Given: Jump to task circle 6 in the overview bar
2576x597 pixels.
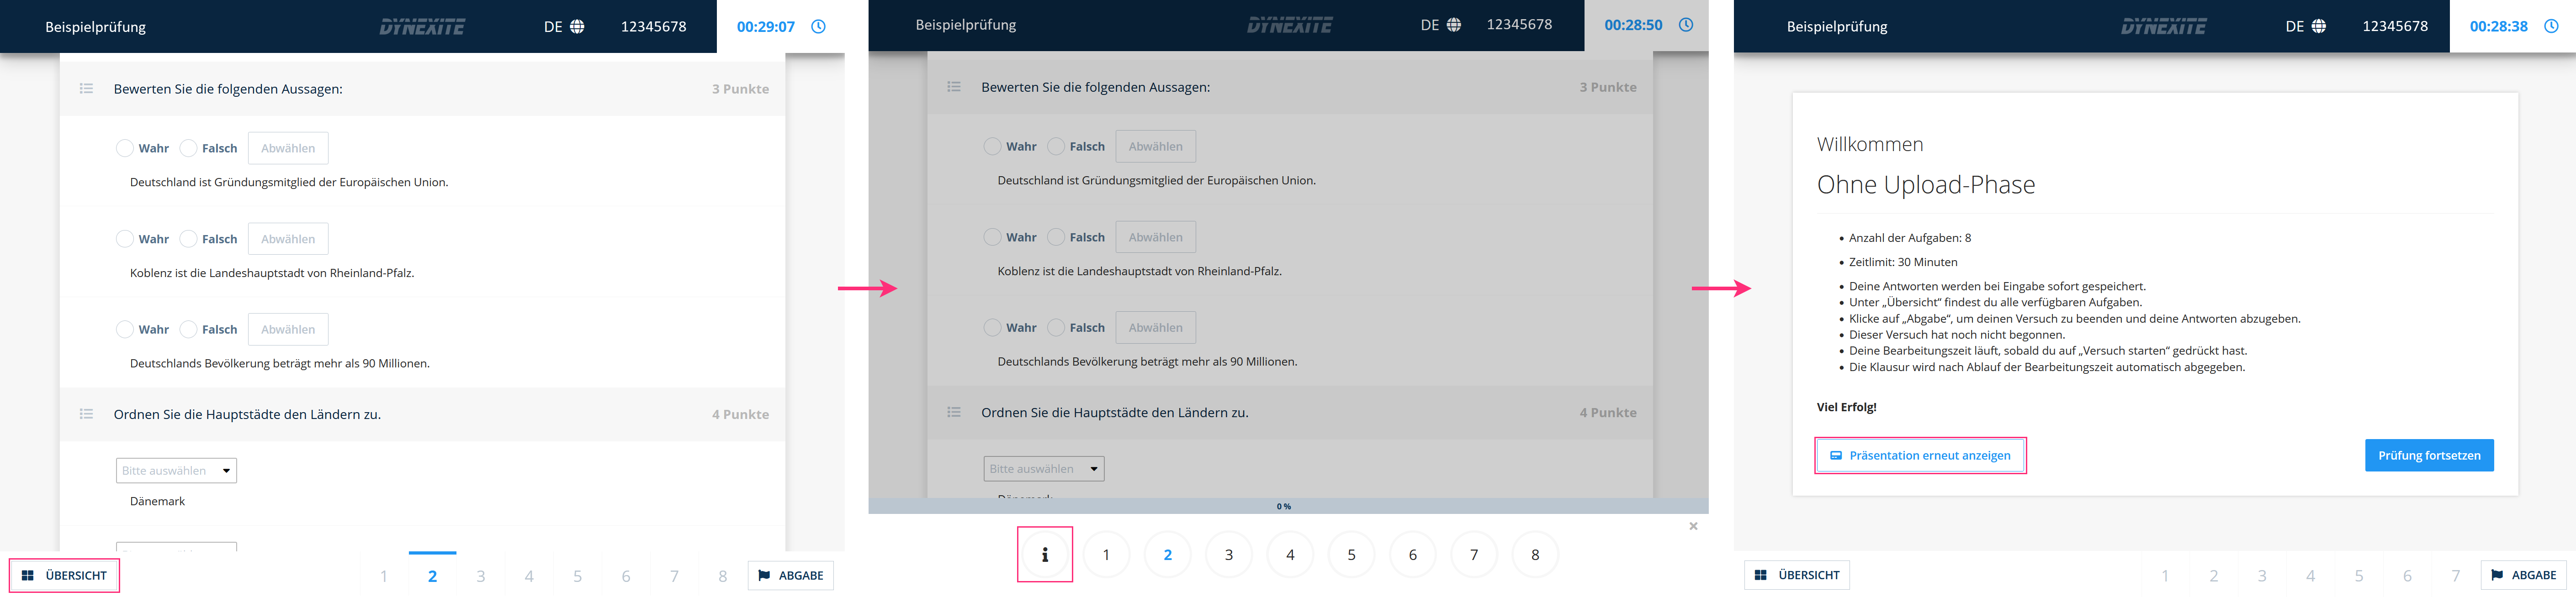Looking at the screenshot, I should coord(1413,554).
